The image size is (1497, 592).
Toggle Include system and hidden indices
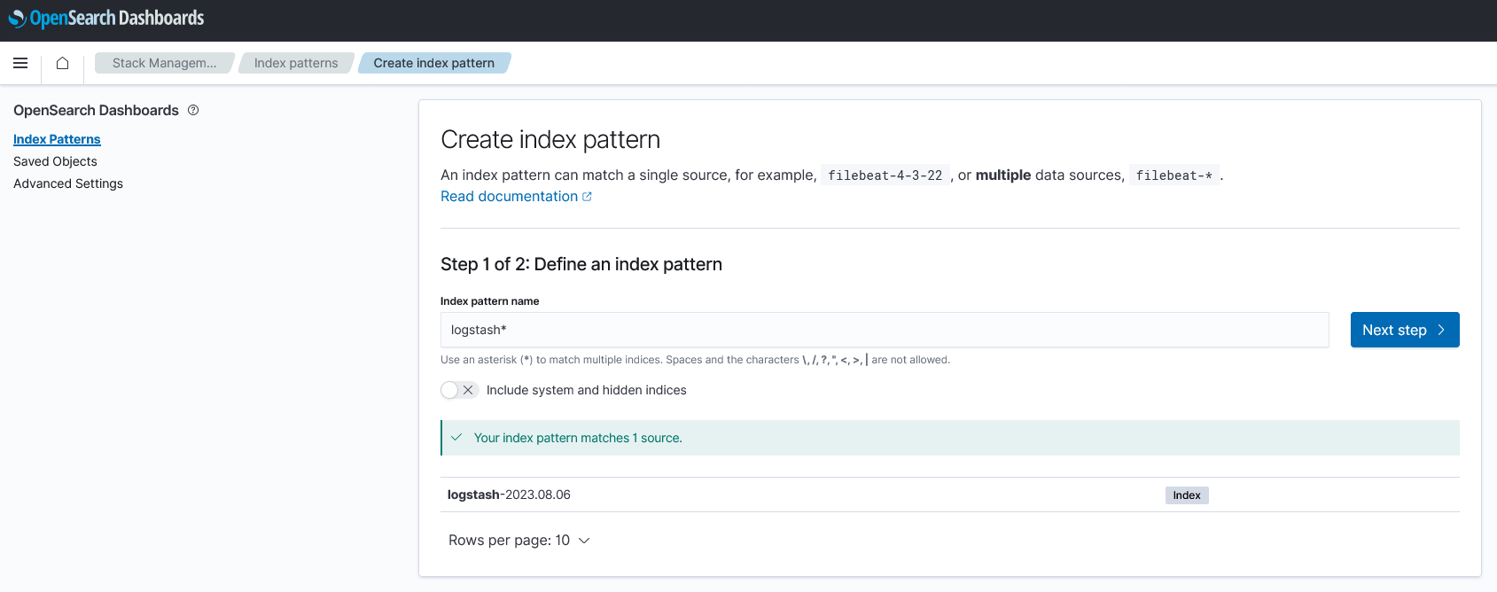tap(459, 390)
